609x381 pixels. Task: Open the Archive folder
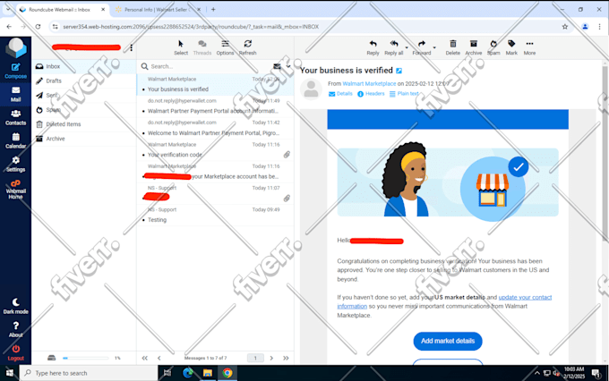tap(84, 139)
